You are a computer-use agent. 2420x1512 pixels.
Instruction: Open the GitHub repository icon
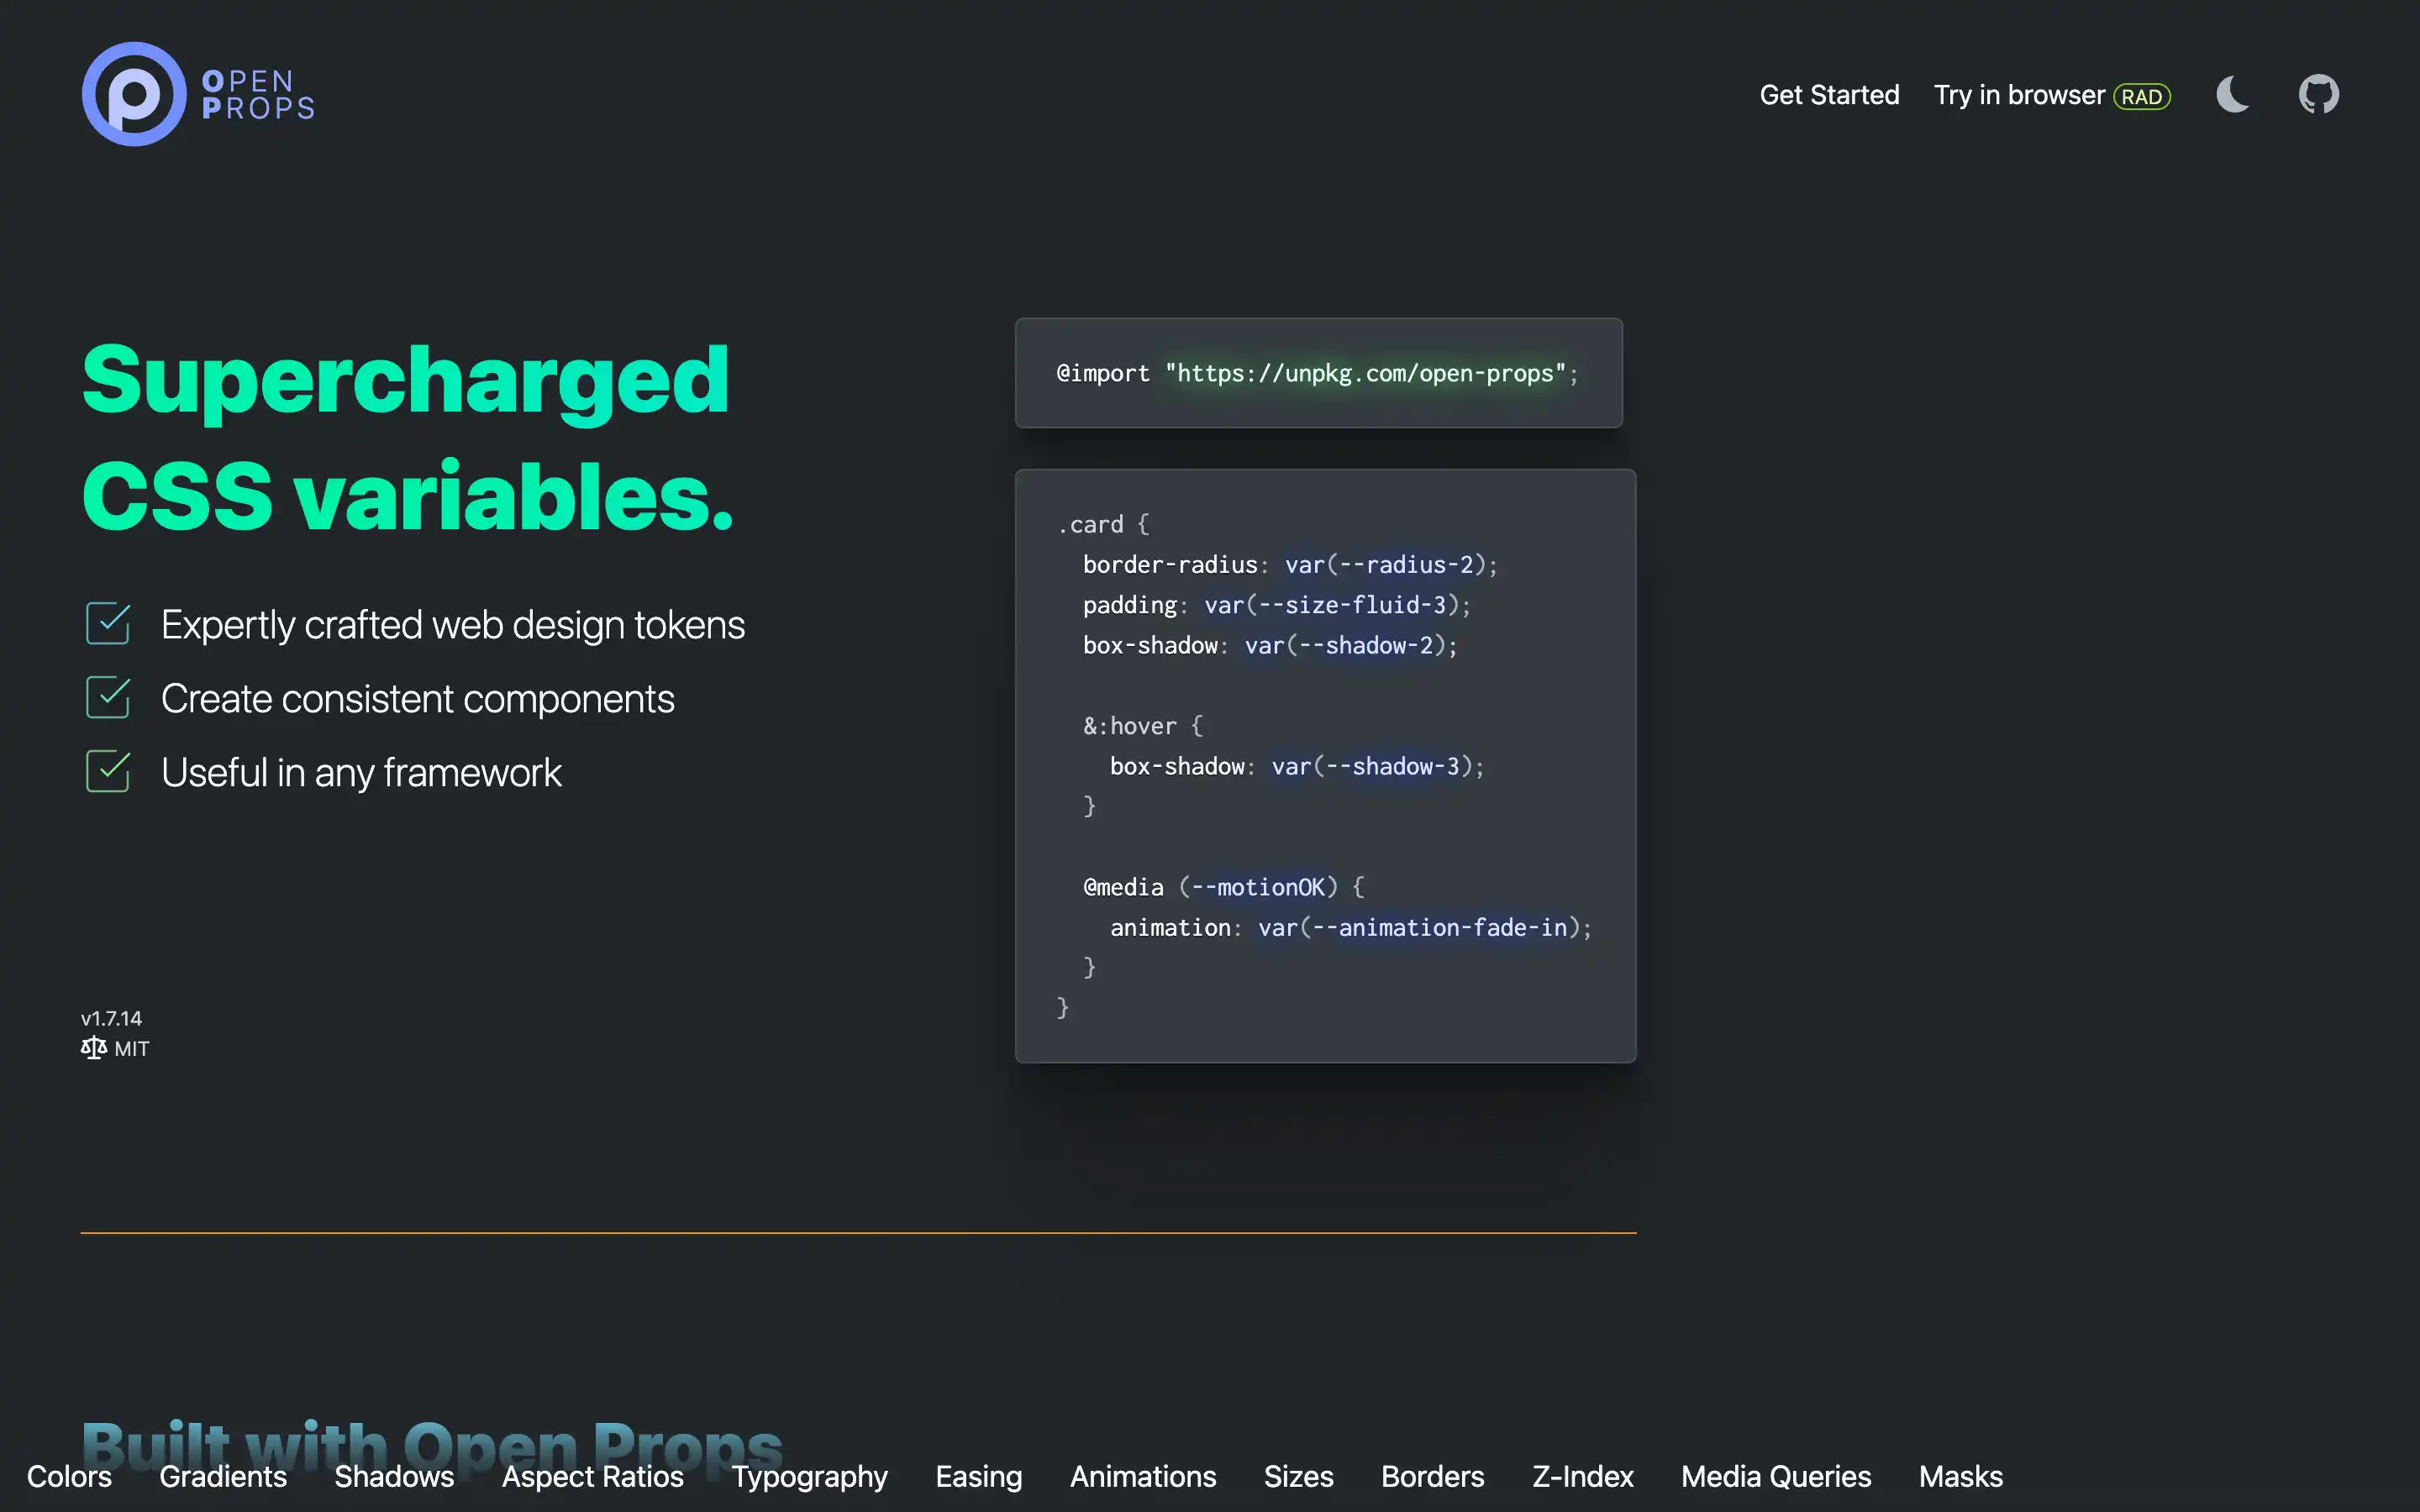tap(2318, 94)
